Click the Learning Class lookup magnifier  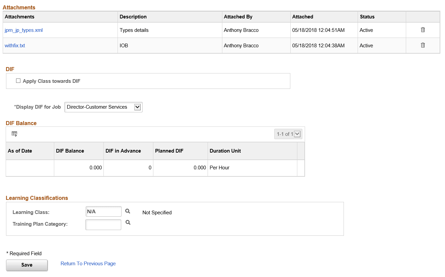pos(128,211)
